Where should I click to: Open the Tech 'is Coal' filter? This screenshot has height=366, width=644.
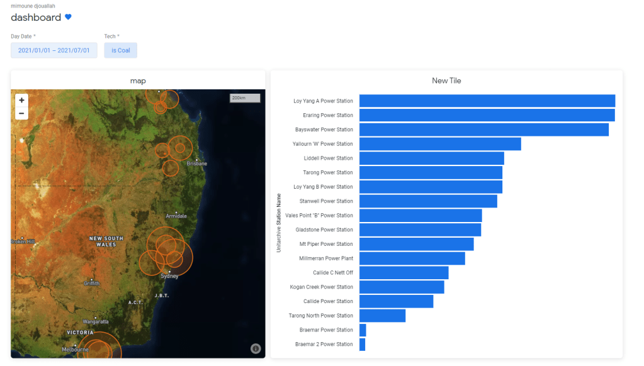click(x=120, y=50)
